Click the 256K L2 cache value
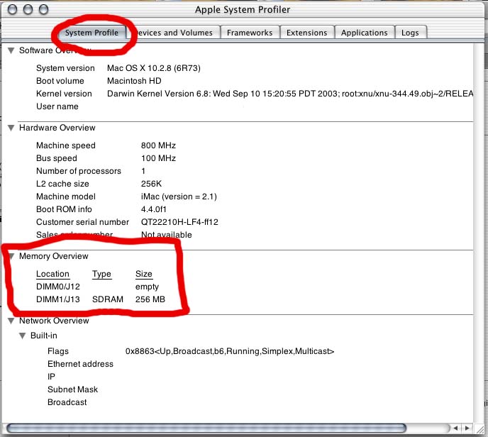This screenshot has height=437, width=488. click(x=151, y=184)
